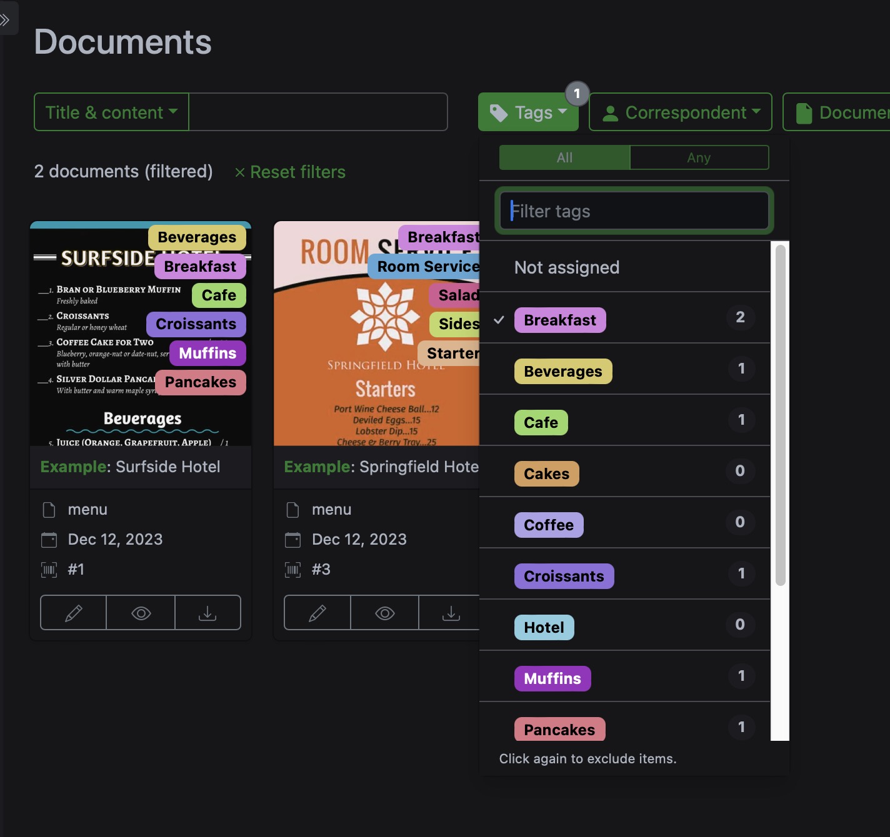Switch tag matching mode to Any
This screenshot has width=890, height=837.
coord(699,157)
